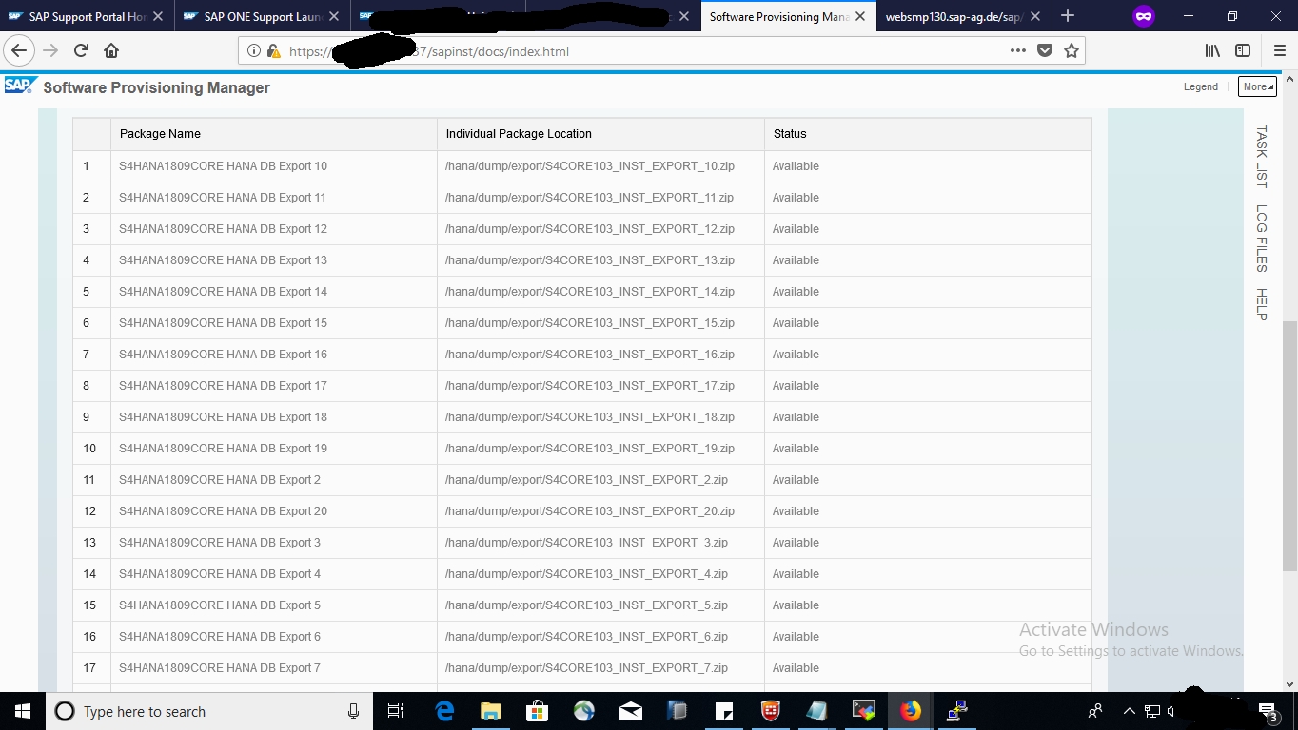
Task: Click the browser back arrow button
Action: (19, 51)
